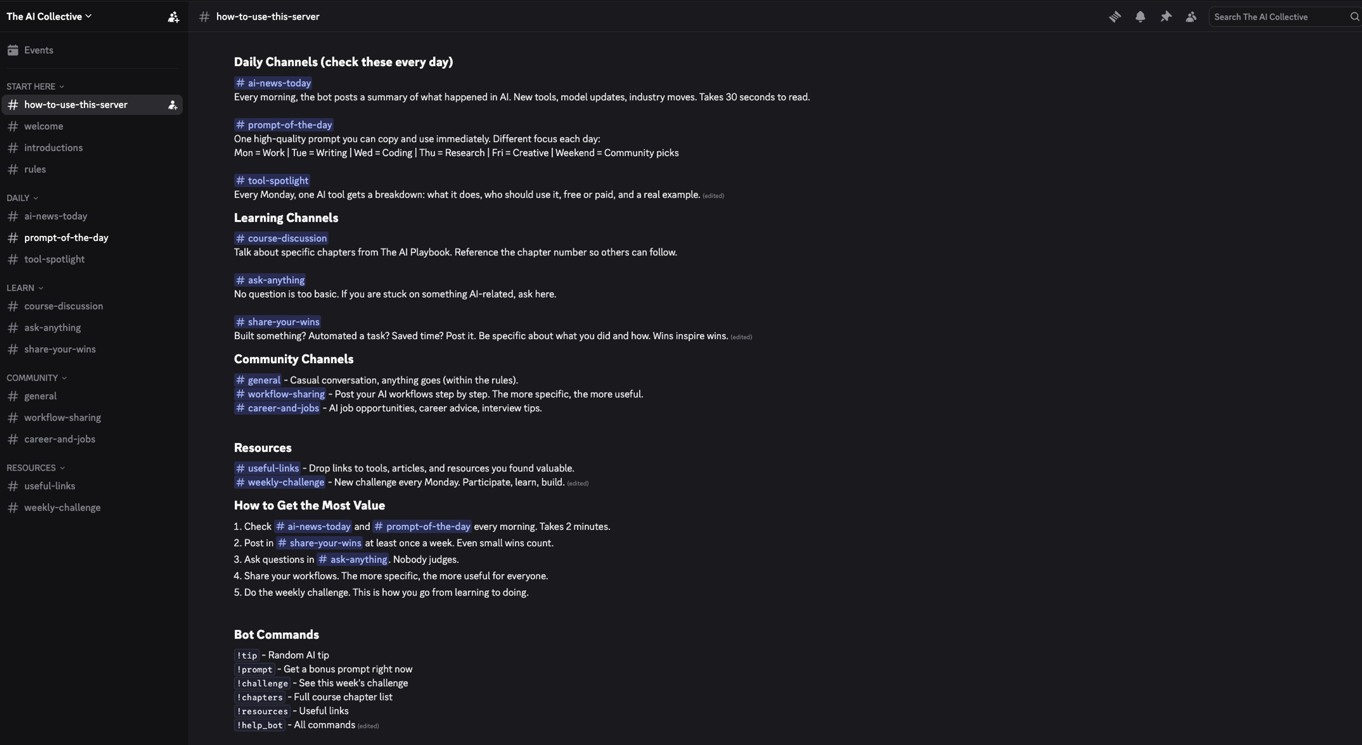Click the notification bell icon
Screen dimensions: 1362x745
(1140, 16)
